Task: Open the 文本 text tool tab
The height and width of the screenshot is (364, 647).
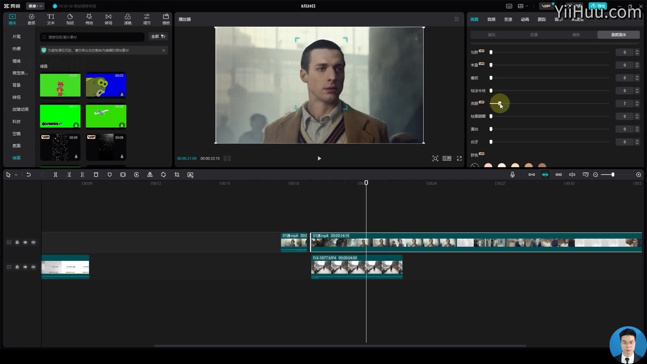Action: 51,19
